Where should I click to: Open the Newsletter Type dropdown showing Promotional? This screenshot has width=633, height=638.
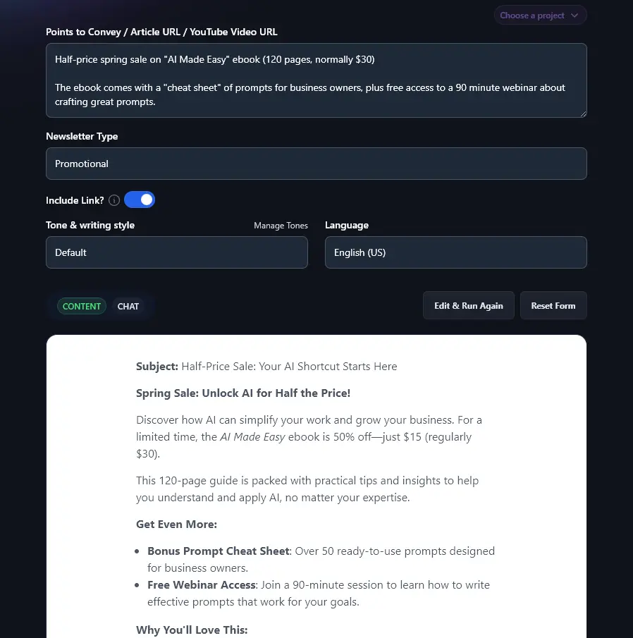[x=316, y=164]
